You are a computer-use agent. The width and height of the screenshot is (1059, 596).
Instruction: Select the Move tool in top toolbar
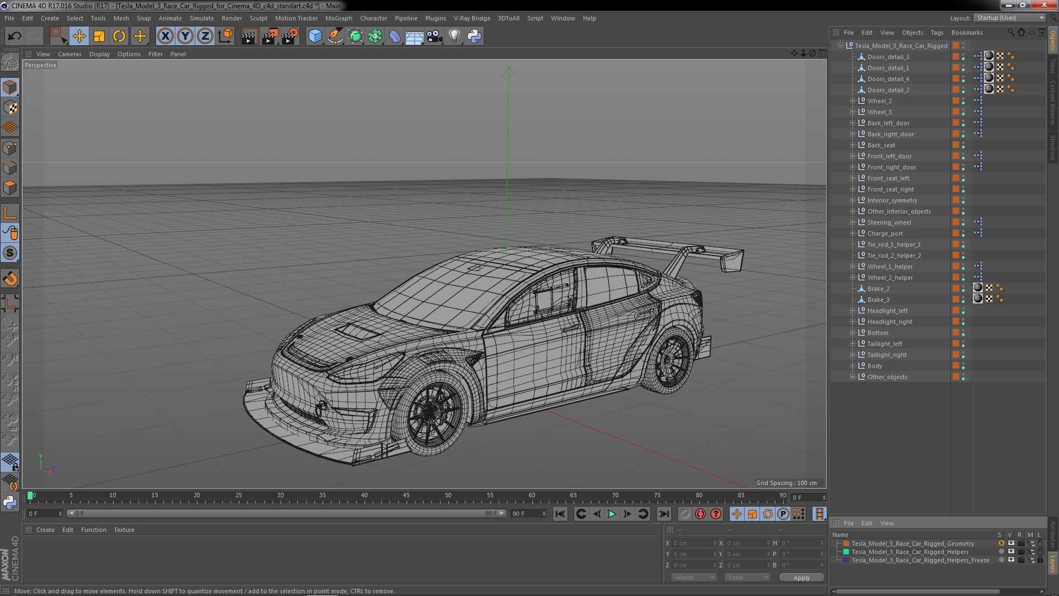[79, 36]
